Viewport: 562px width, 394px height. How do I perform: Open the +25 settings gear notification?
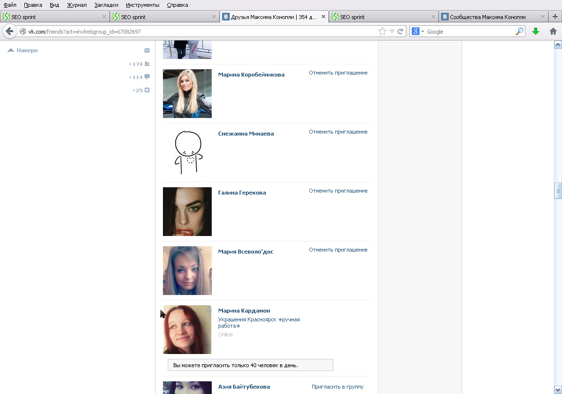147,90
